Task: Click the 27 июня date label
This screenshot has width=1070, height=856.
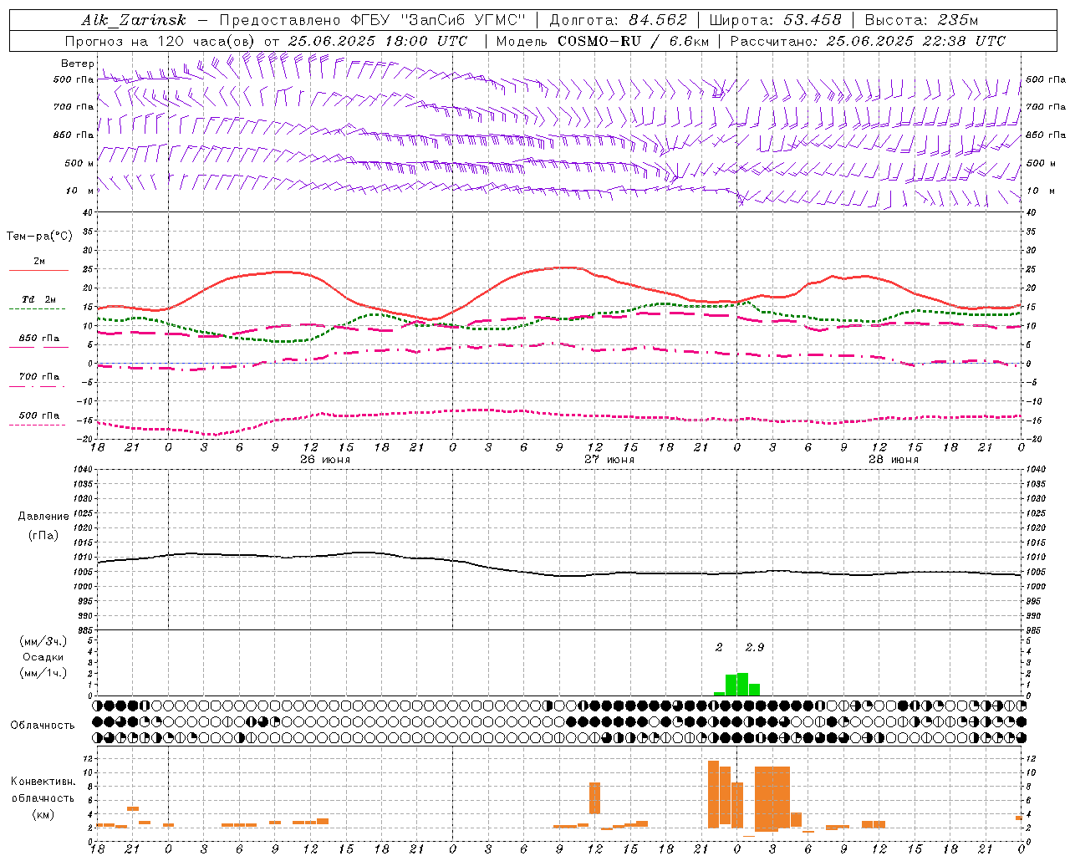Action: coord(609,459)
